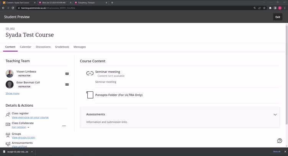Open Class Collaborate more options ellipsis
The height and width of the screenshot is (156, 288).
click(64, 126)
